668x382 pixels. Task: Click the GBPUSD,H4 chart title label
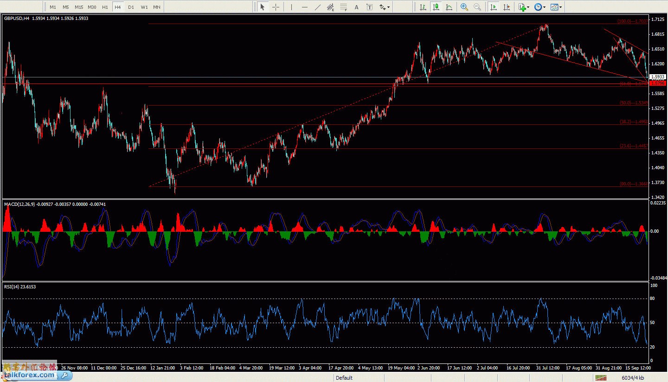pos(17,19)
